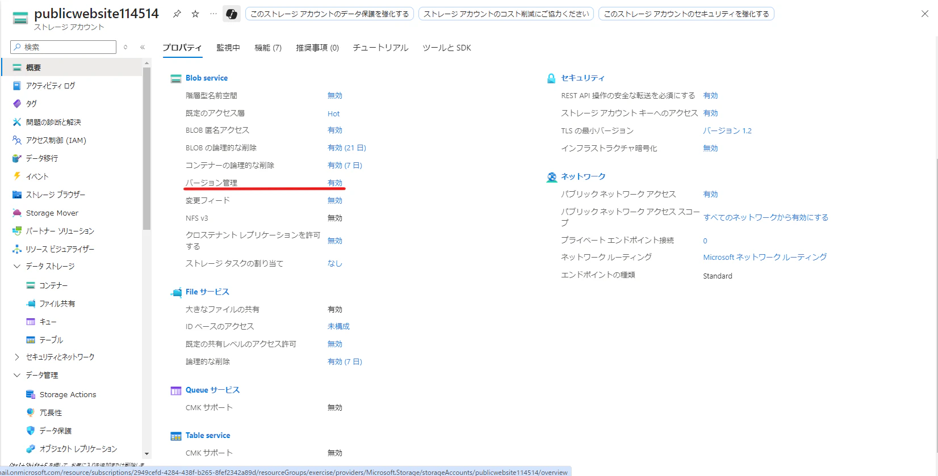
Task: Collapse the sidebar menu with double chevron
Action: coord(143,47)
